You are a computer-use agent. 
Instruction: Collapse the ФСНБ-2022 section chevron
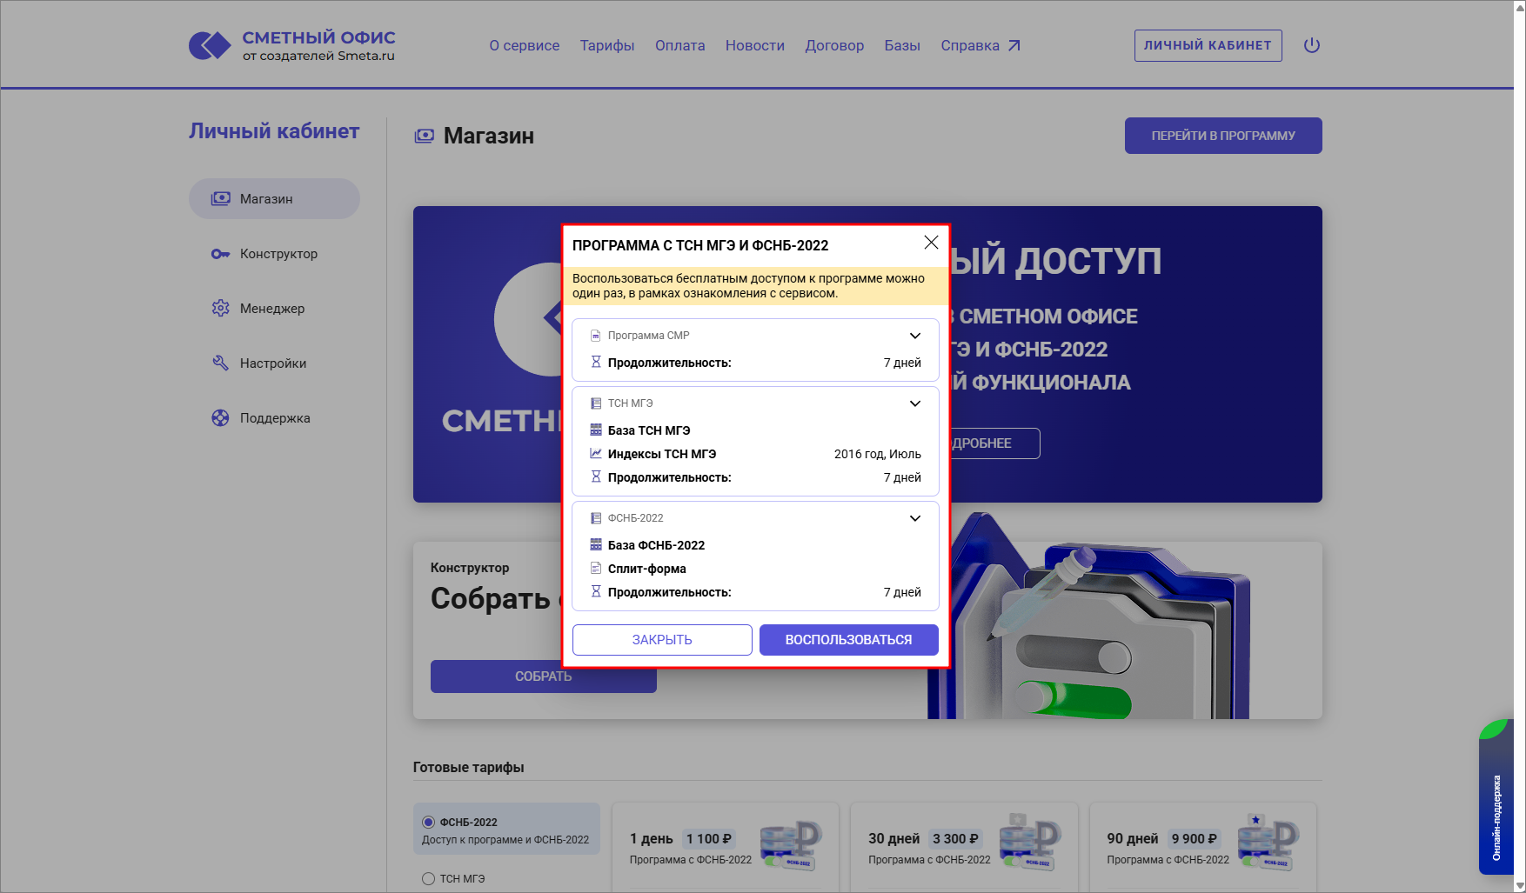point(915,517)
